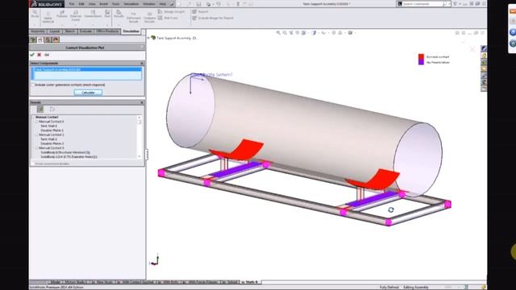Viewport: 516px width, 290px height.
Task: Cancel with the red X icon
Action: (40, 55)
